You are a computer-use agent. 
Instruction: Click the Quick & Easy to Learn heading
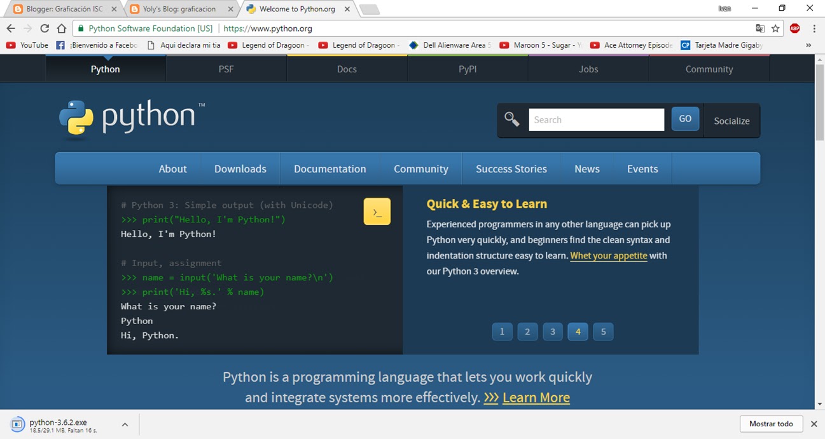(487, 204)
